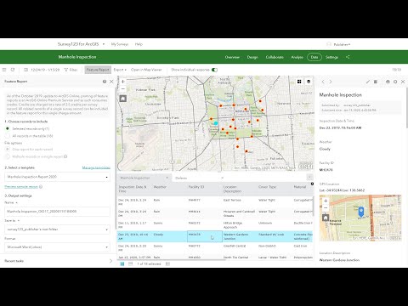
Task: Select the Defects table tab
Action: coord(198,178)
